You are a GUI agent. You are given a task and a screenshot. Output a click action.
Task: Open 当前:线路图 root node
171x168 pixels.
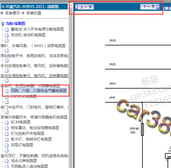pyautogui.click(x=15, y=23)
